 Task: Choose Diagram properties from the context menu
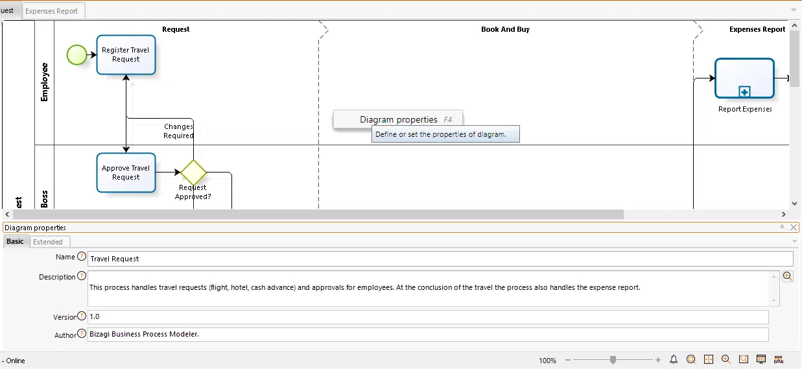point(398,119)
